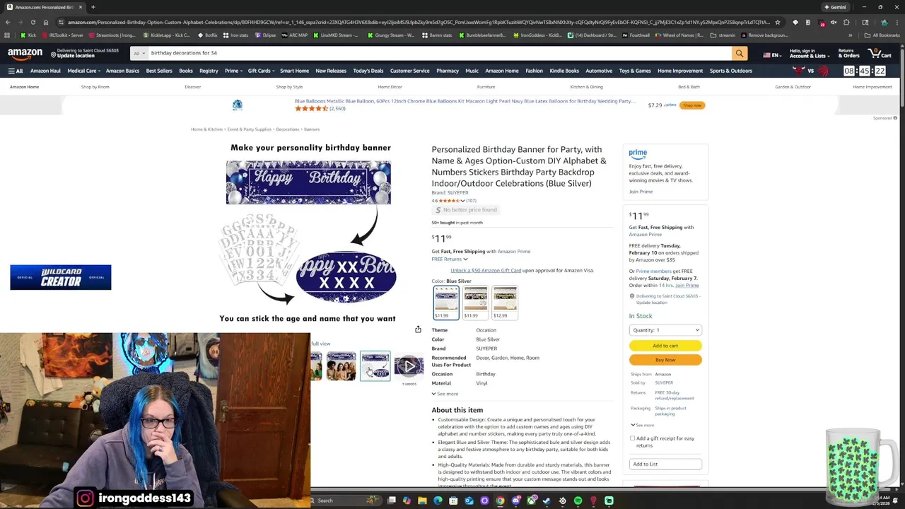Screen dimensions: 905x509
Task: Select the $12.99 color swatch
Action: coord(504,303)
